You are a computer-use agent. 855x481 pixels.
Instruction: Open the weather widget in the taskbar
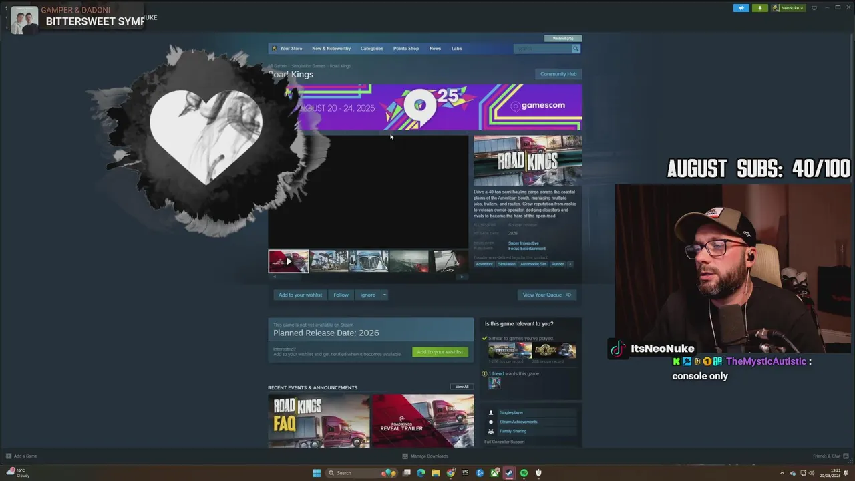[x=19, y=473]
